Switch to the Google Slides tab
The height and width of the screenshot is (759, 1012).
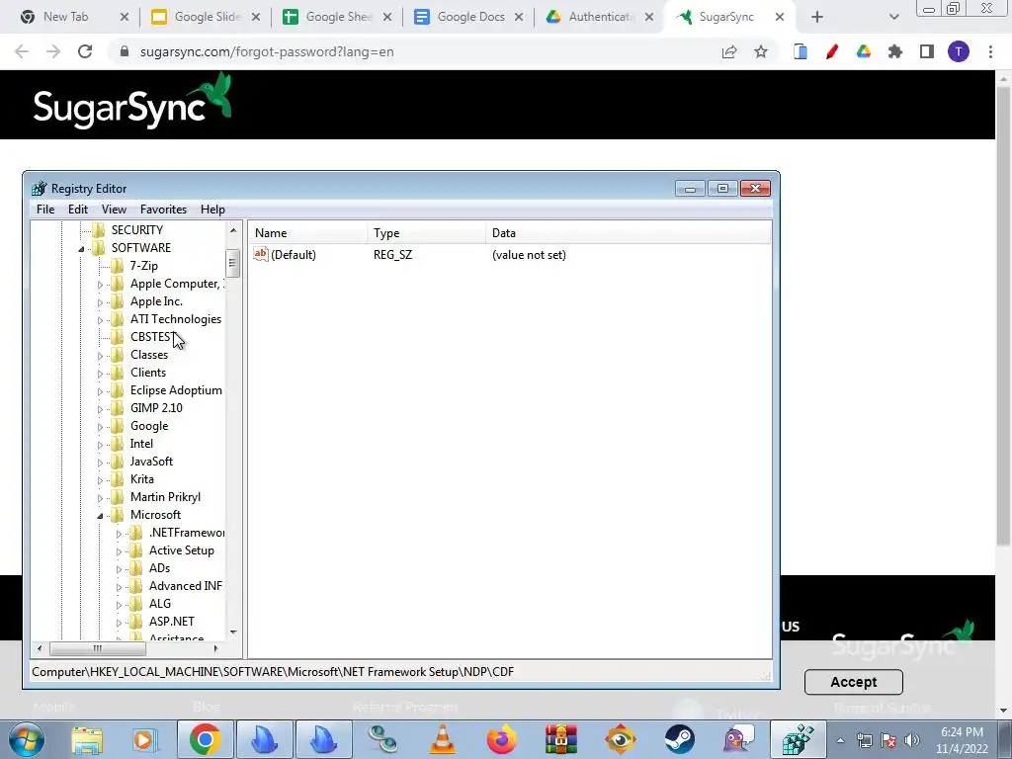point(207,17)
